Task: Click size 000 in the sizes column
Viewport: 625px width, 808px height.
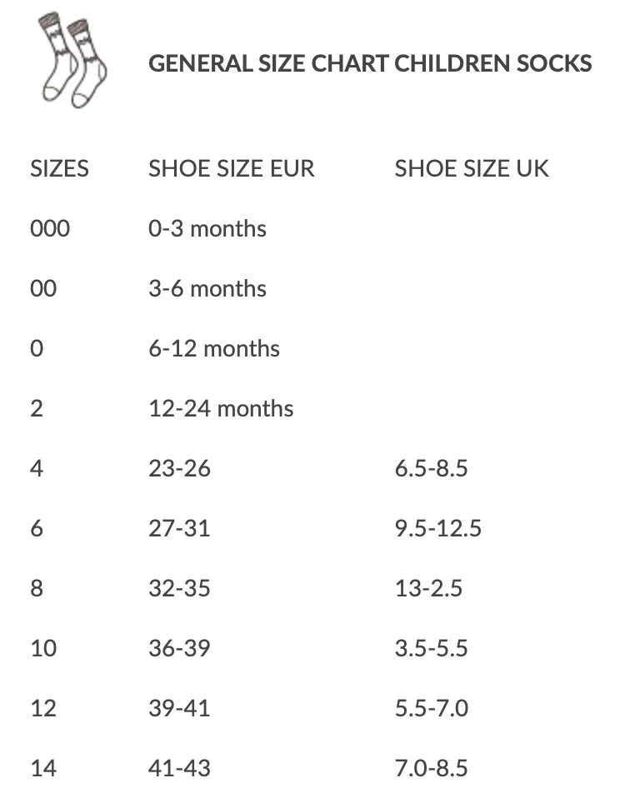Action: (50, 229)
